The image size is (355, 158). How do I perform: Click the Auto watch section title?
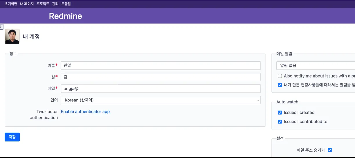[287, 102]
